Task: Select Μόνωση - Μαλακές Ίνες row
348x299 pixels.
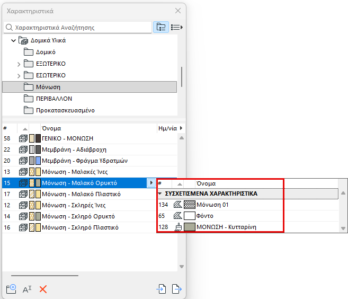Action: coord(90,172)
